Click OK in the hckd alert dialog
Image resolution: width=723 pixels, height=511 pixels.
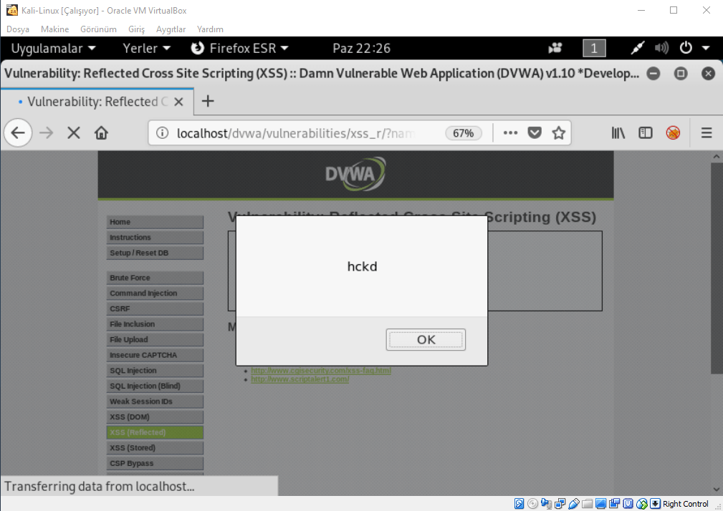(426, 339)
